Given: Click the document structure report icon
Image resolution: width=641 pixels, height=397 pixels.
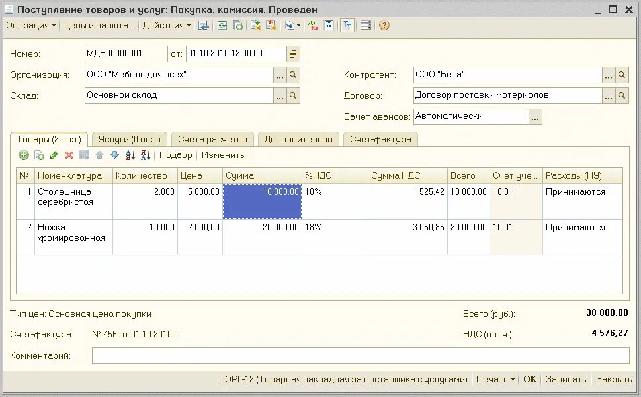Looking at the screenshot, I should (329, 25).
